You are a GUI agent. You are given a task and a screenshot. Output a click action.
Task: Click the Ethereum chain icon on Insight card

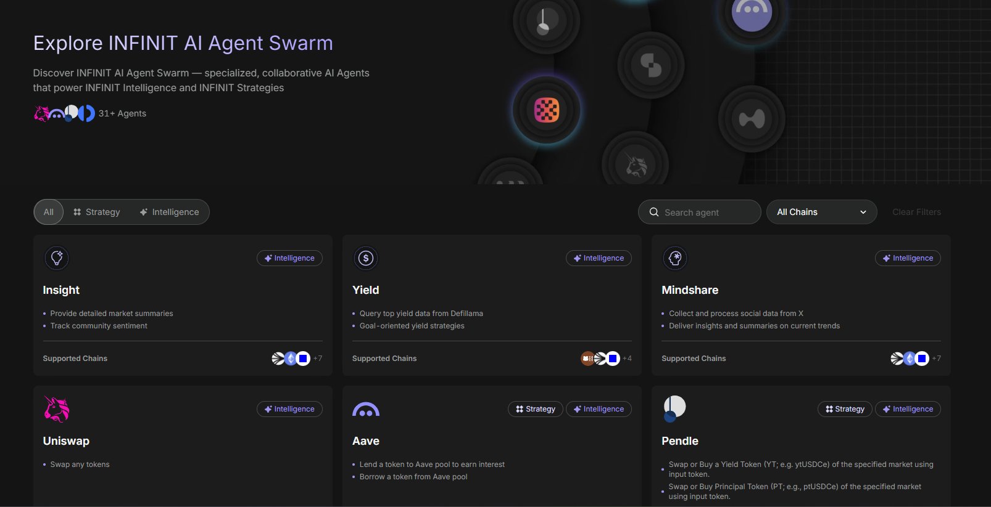pyautogui.click(x=291, y=359)
